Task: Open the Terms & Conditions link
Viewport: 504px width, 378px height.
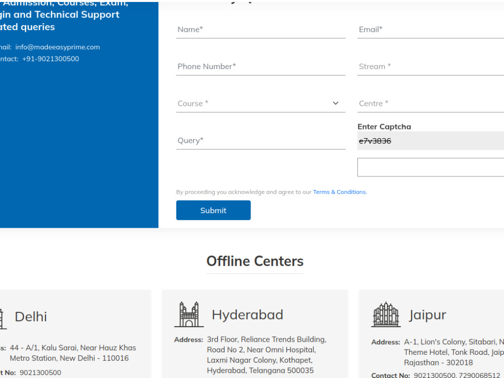Action: point(340,192)
